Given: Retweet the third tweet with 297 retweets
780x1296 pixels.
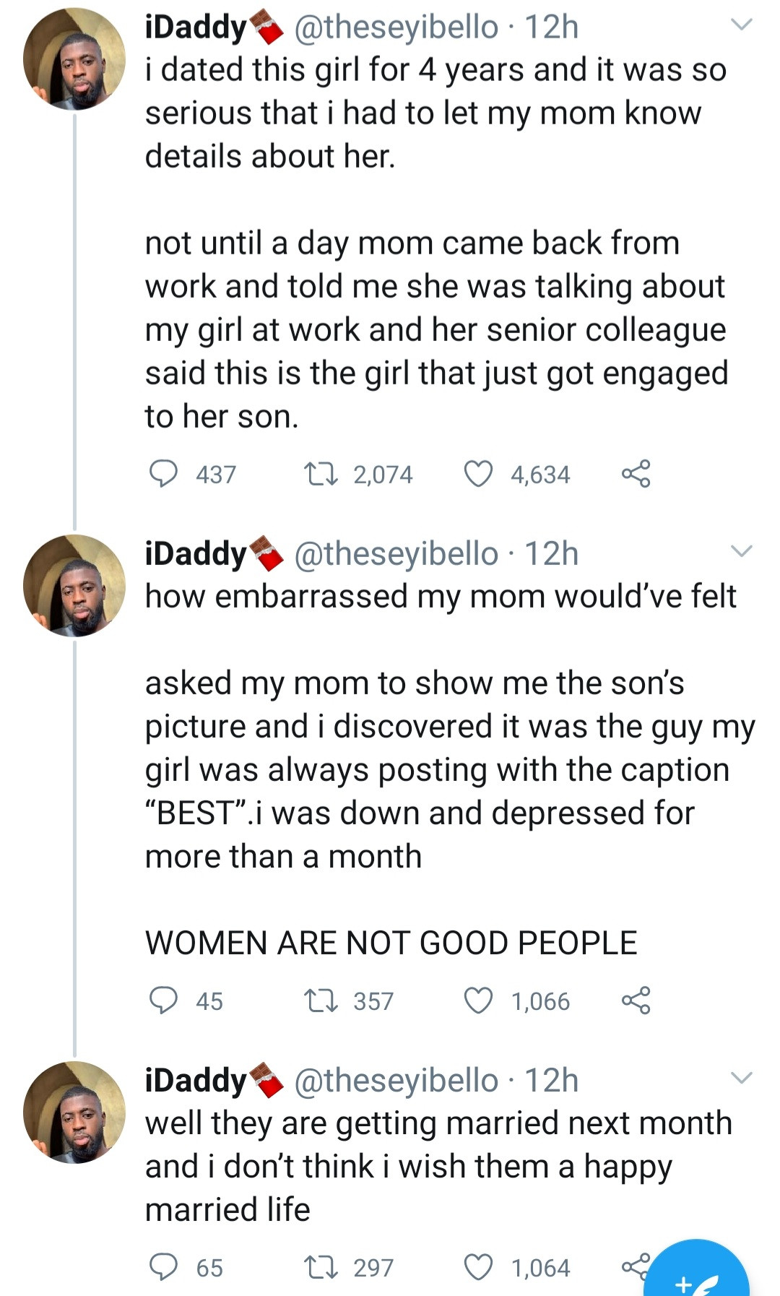Looking at the screenshot, I should click(x=316, y=1267).
